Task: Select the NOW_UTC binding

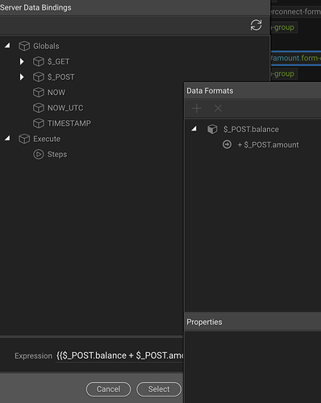Action: tap(65, 108)
